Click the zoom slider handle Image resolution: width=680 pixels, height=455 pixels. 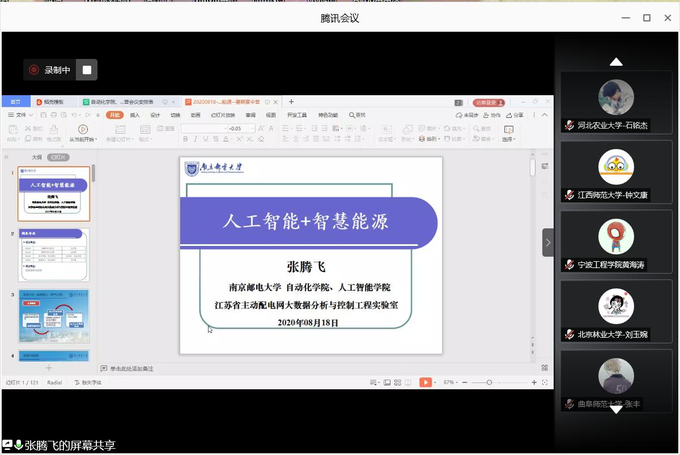point(489,382)
